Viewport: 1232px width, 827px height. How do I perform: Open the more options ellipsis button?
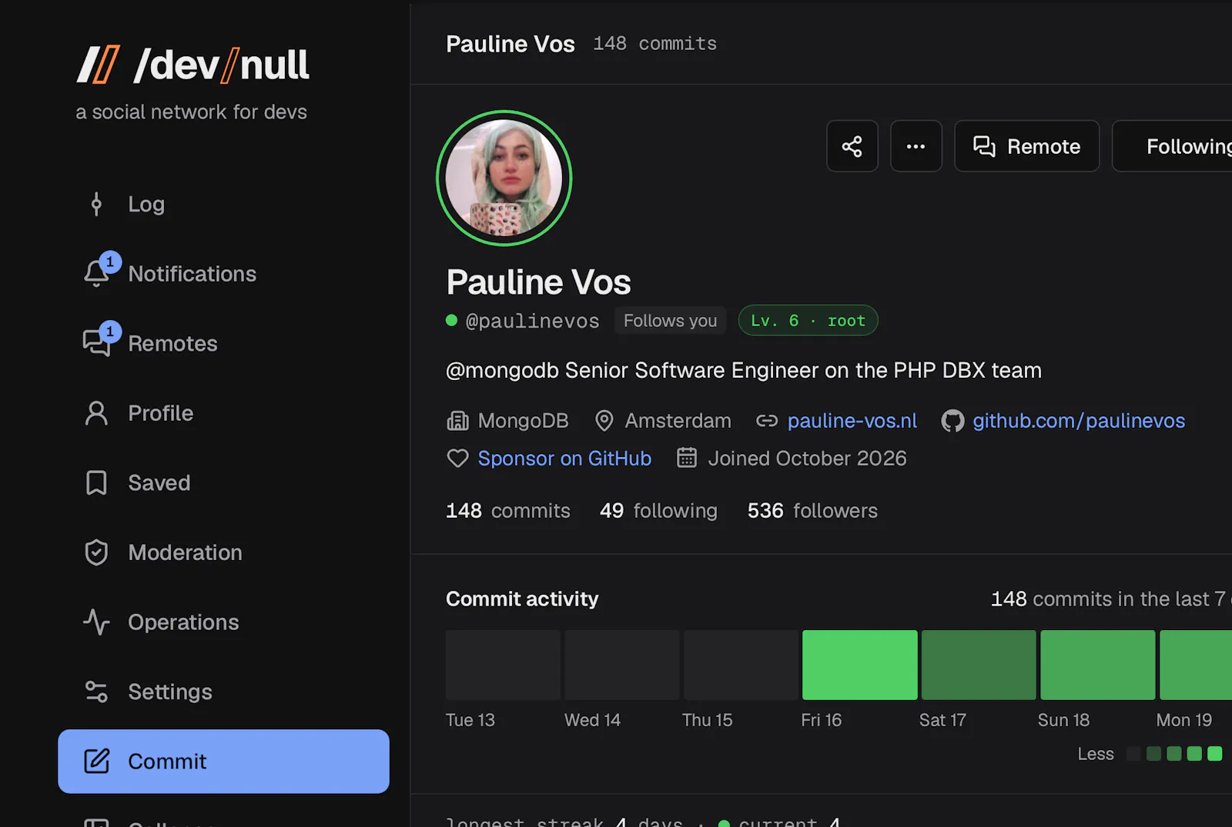916,146
